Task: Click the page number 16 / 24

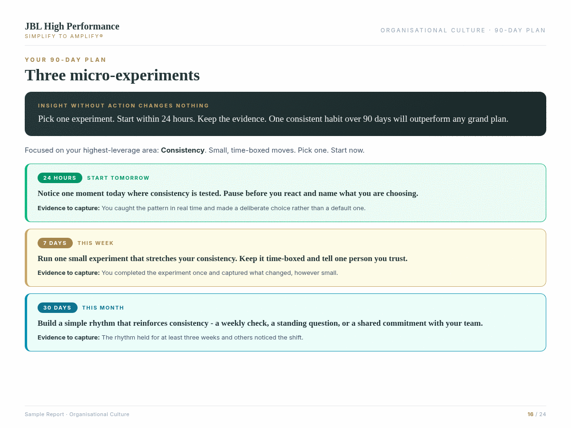Action: tap(537, 414)
